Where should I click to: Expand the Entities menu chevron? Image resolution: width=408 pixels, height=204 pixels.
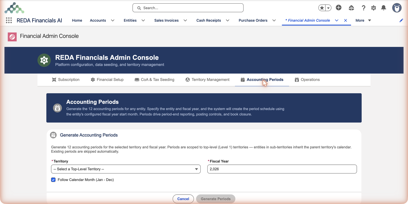[x=143, y=20]
